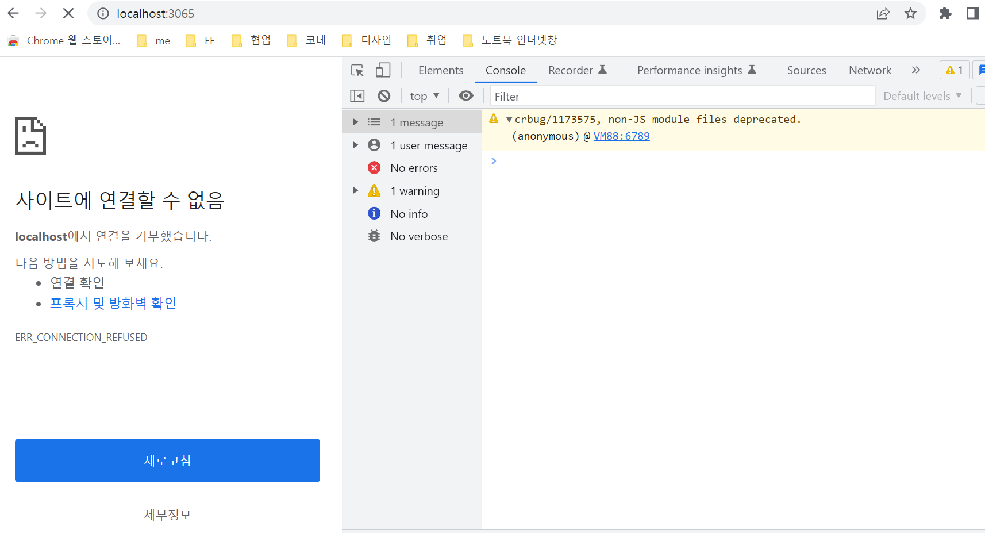Viewport: 985px width, 533px height.
Task: Open the Recorder tab
Action: tap(578, 70)
